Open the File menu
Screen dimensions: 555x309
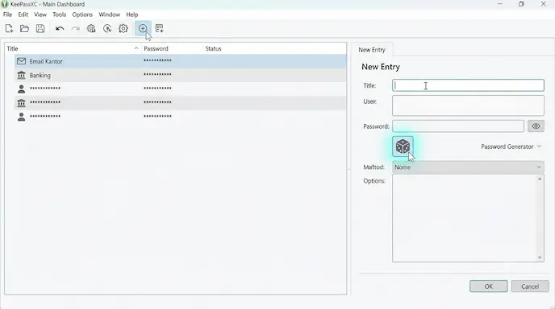coord(7,14)
